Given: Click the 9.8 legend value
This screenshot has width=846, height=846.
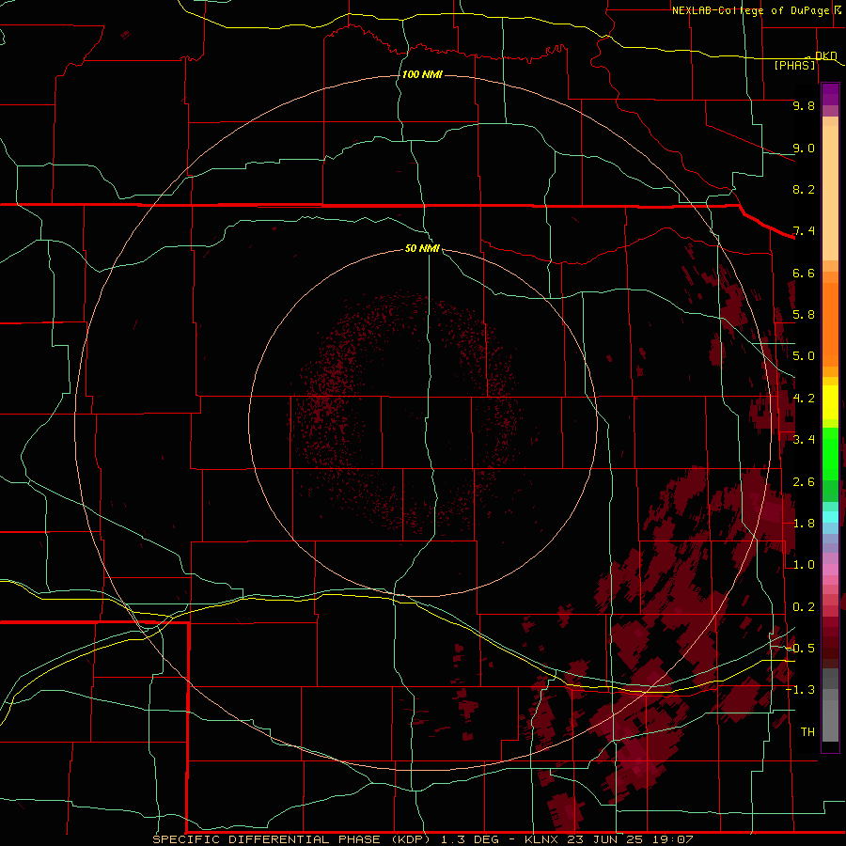Looking at the screenshot, I should coord(804,105).
